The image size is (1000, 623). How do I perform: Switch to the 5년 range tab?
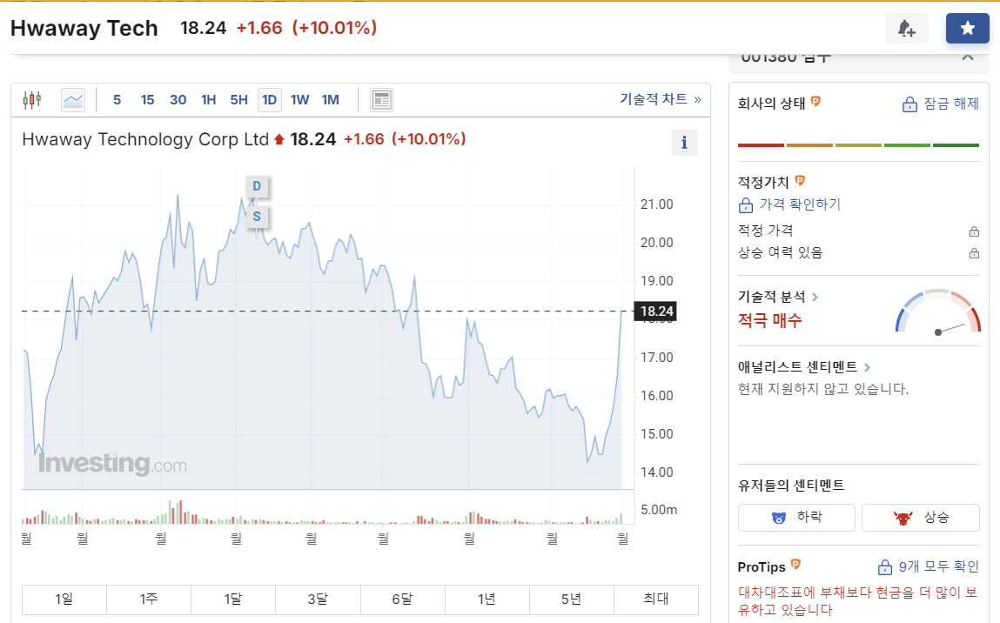coord(571,600)
